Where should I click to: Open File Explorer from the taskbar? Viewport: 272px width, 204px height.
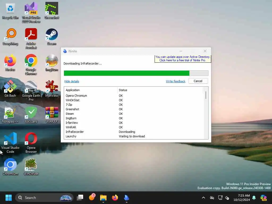click(x=103, y=198)
